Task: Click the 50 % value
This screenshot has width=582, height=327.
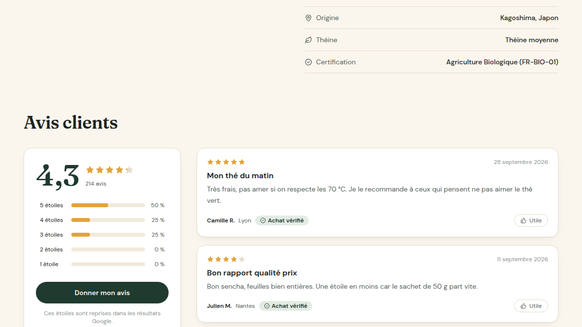Action: point(157,205)
